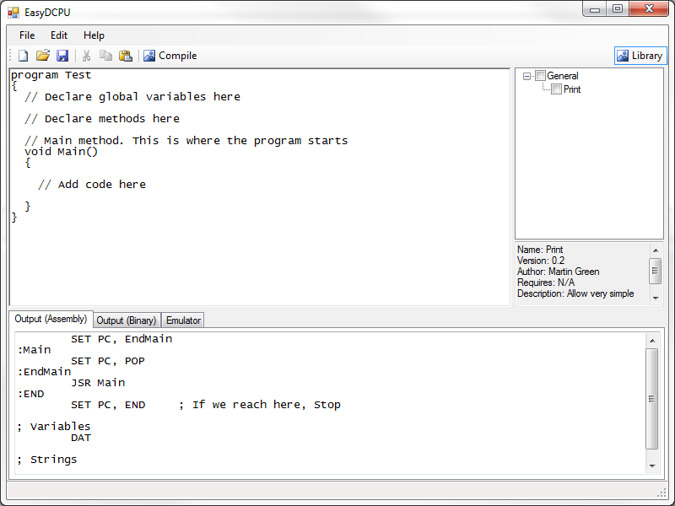Switch to the Emulator tab
This screenshot has width=675, height=506.
click(183, 320)
